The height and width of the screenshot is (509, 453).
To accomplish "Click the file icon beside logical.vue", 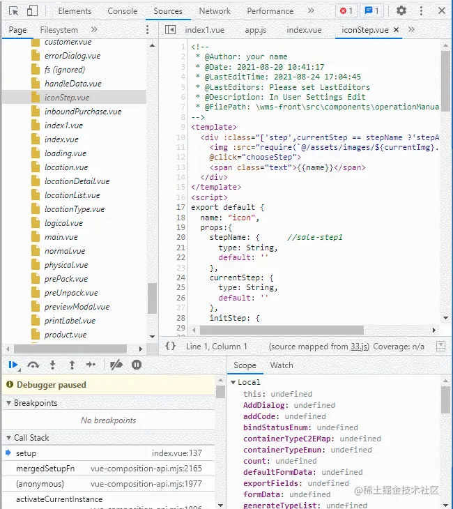I will [x=36, y=222].
